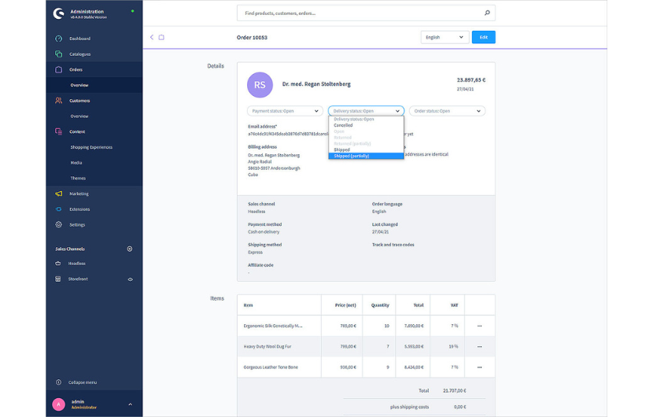Click the Orders bag icon
Image resolution: width=653 pixels, height=417 pixels.
[x=59, y=69]
